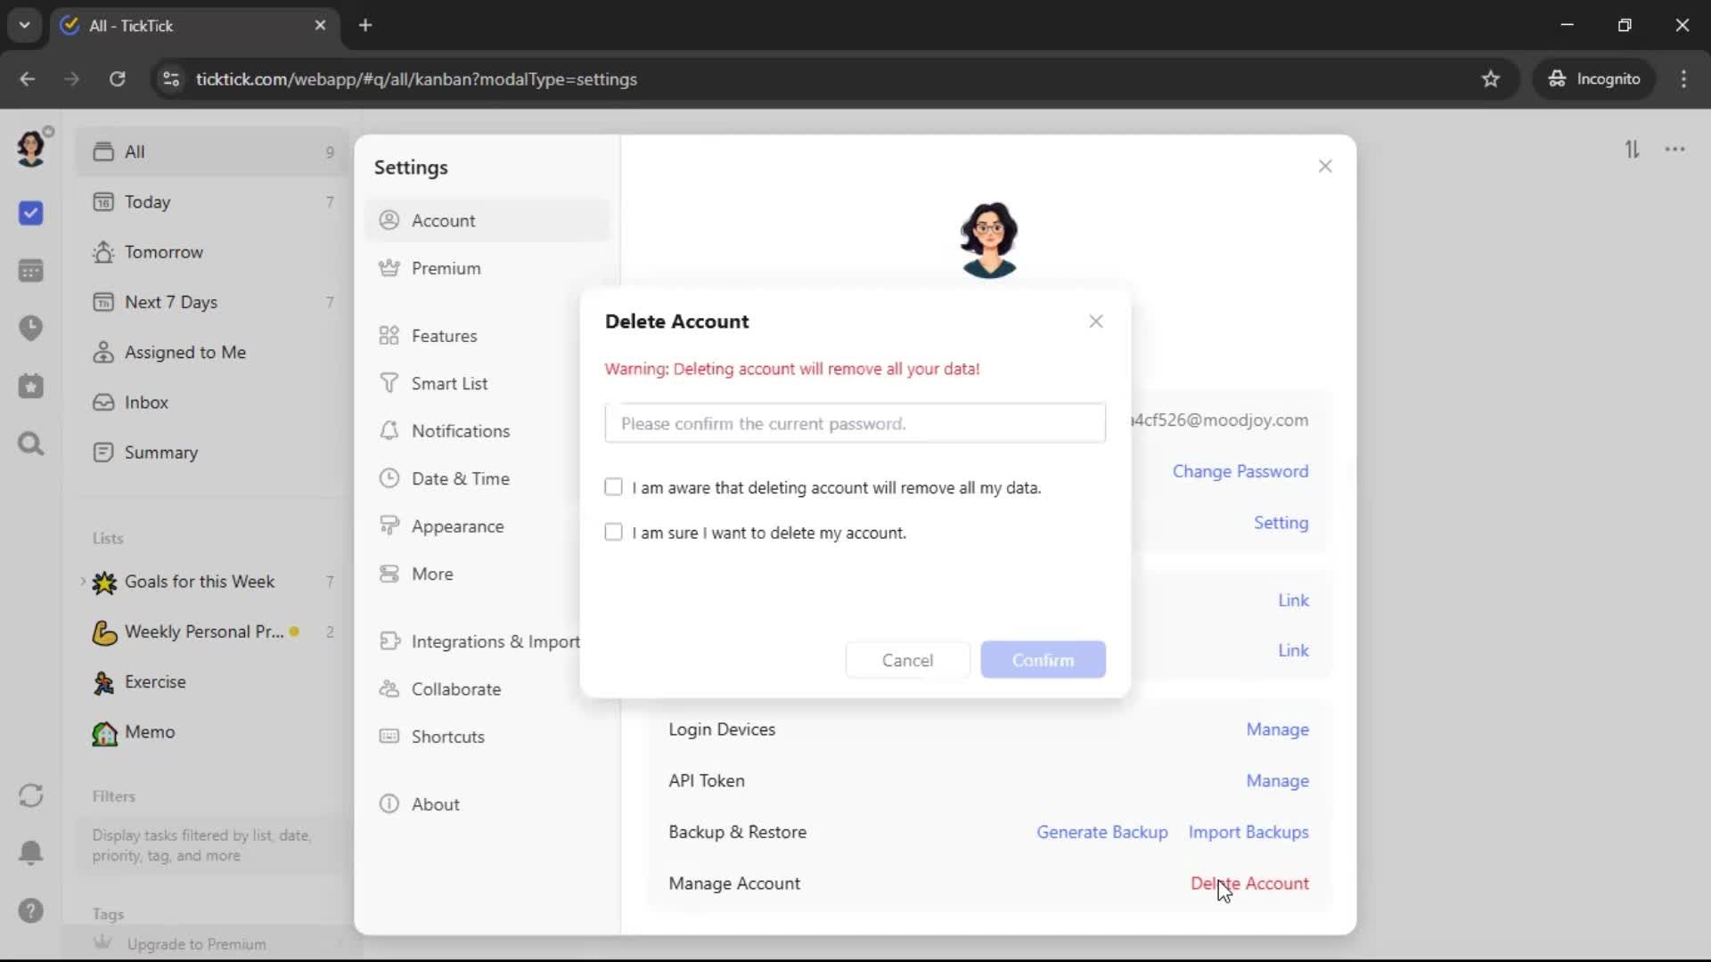Bookmark this page with star icon
Image resolution: width=1711 pixels, height=962 pixels.
coord(1490,79)
